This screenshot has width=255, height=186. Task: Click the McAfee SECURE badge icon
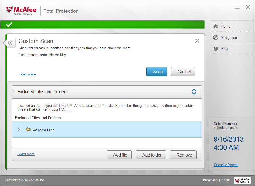coord(242,180)
